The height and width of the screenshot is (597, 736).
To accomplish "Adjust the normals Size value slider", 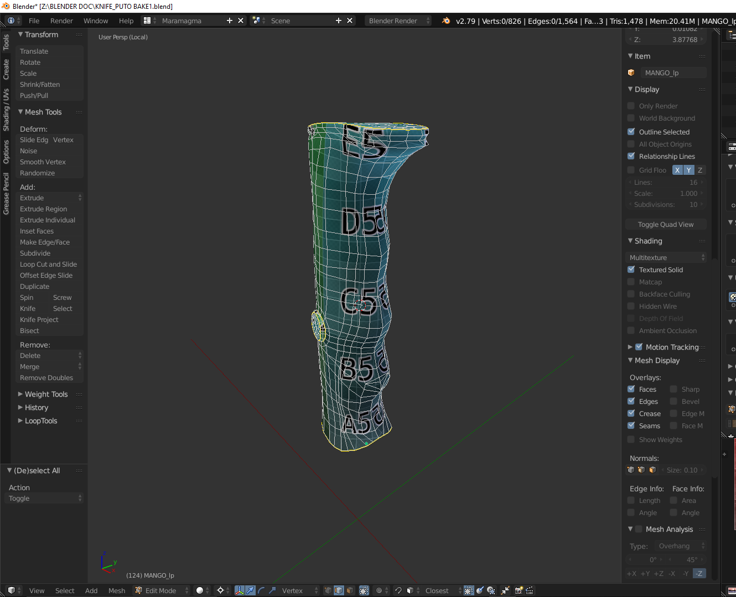I will point(682,470).
